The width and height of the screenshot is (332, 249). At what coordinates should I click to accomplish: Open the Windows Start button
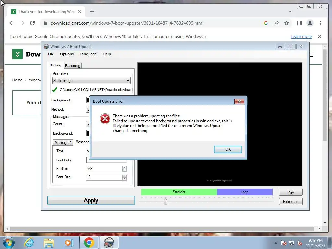(9, 243)
